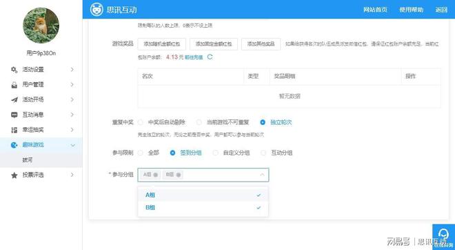
Task: Expand the 活动开场 chevron
Action: tap(72, 99)
